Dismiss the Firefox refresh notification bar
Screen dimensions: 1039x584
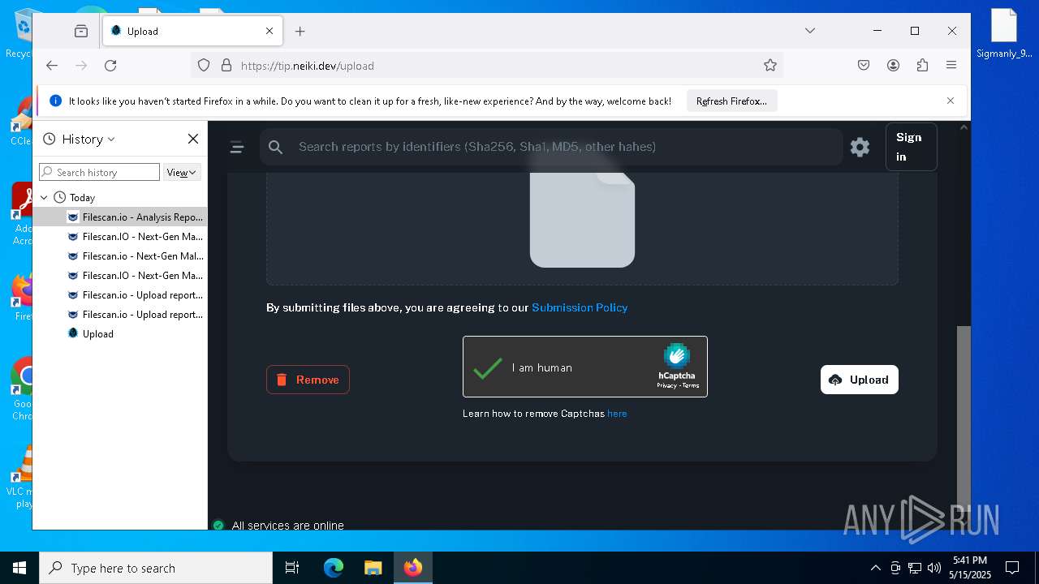(x=951, y=101)
